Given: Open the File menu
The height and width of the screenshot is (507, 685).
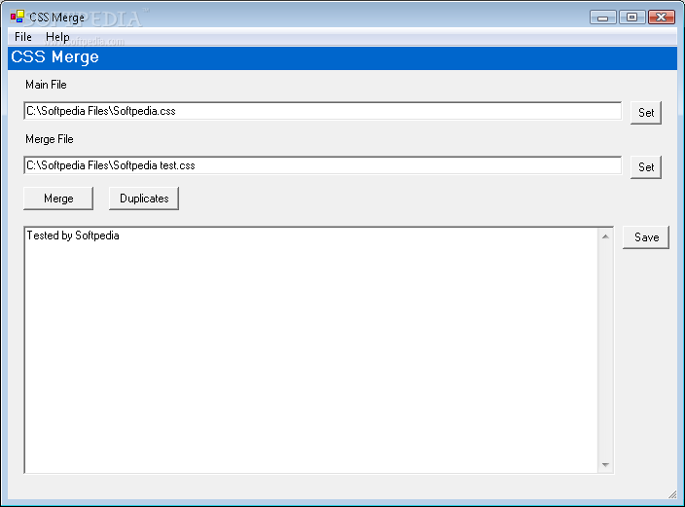Looking at the screenshot, I should click(x=22, y=37).
